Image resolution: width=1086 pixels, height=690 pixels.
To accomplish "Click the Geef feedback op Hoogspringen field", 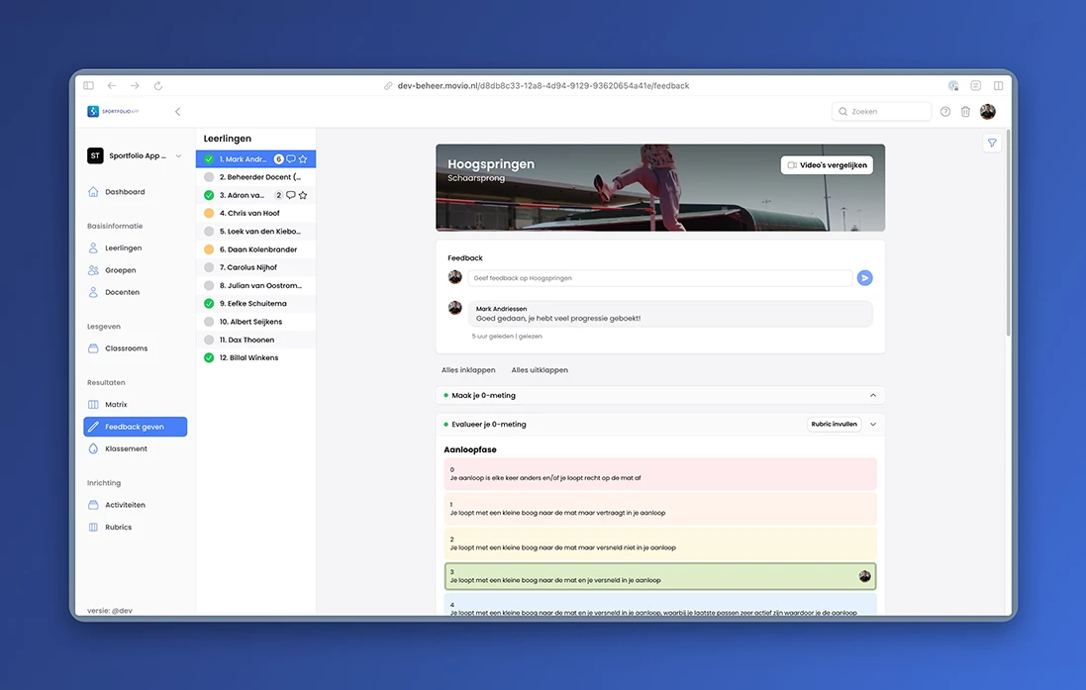I will (660, 278).
